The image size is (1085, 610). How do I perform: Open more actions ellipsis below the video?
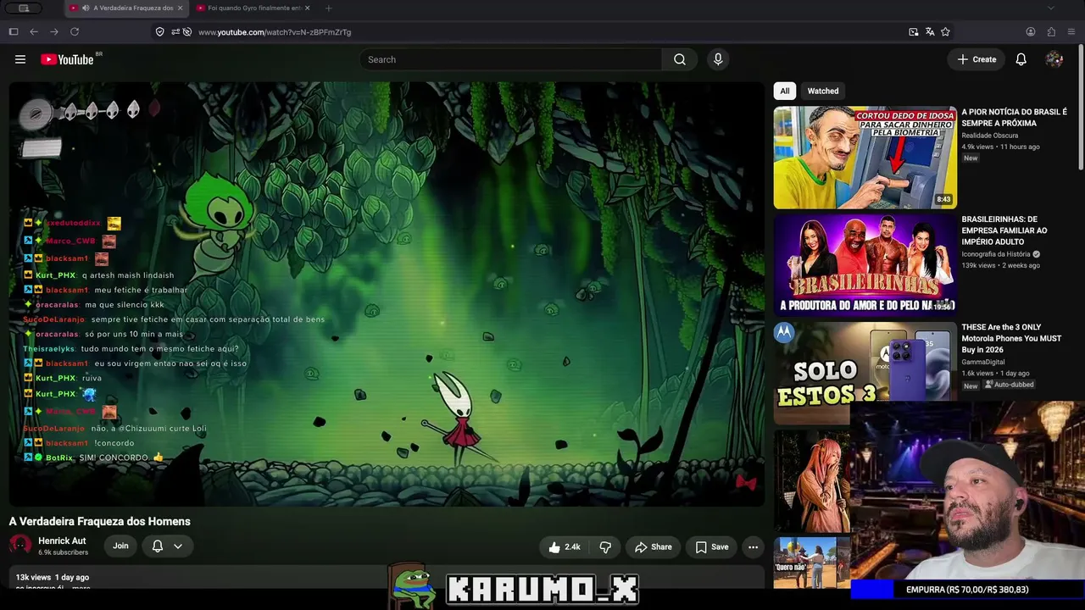pyautogui.click(x=753, y=547)
